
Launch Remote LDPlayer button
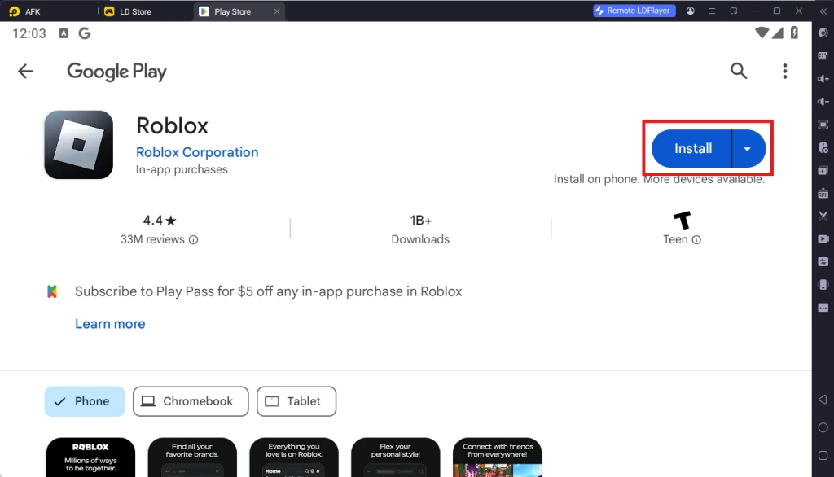point(634,11)
